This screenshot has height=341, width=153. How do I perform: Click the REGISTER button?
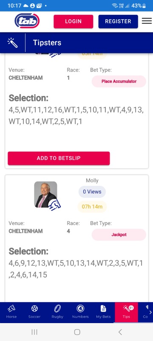[x=118, y=21]
